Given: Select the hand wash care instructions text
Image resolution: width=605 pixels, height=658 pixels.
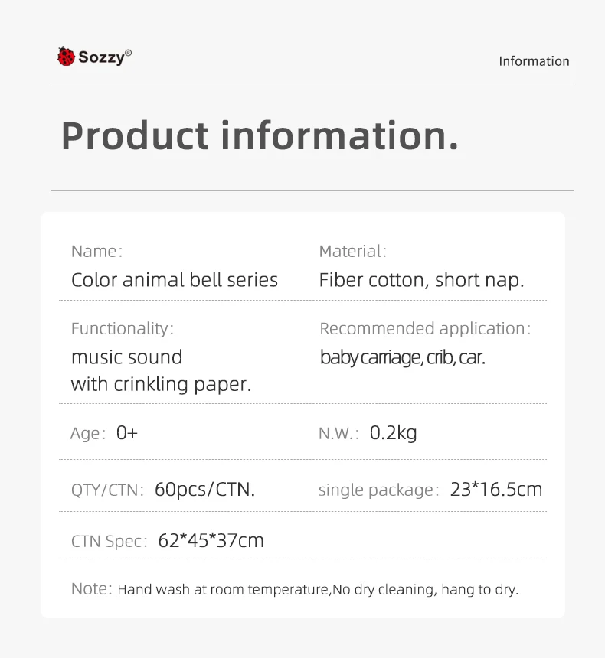Looking at the screenshot, I should [318, 590].
